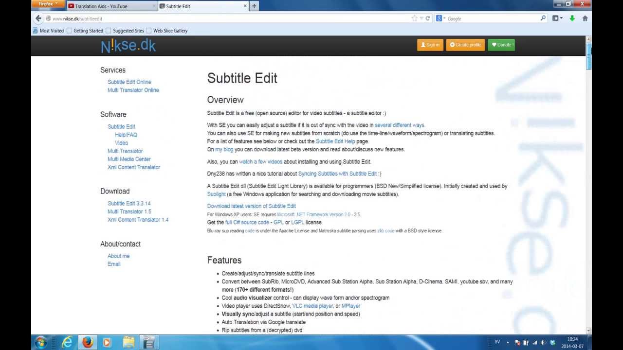Open the URL history dropdown arrow
The height and width of the screenshot is (350, 623).
421,18
